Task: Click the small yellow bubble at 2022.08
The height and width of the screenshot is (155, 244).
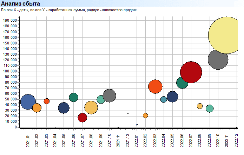Action: click(x=200, y=106)
